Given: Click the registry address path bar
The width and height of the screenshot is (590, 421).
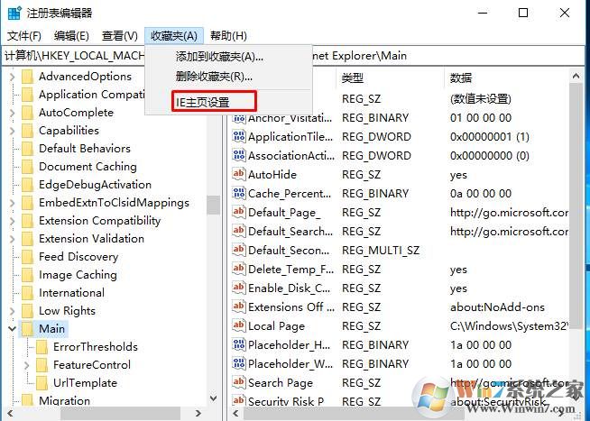Looking at the screenshot, I should click(x=293, y=56).
